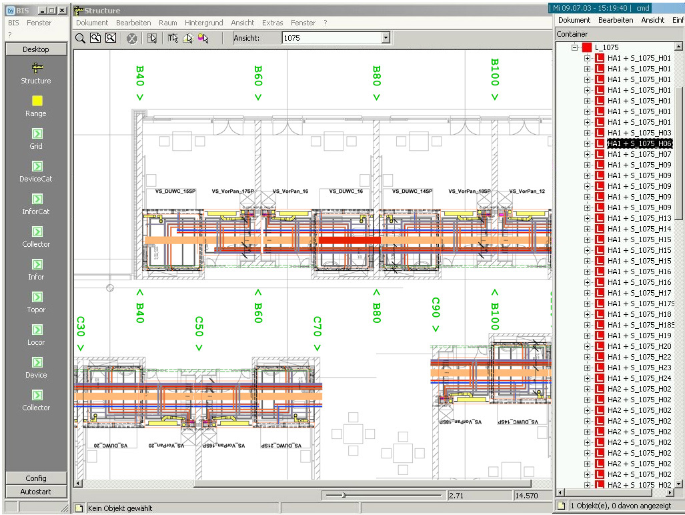Image resolution: width=685 pixels, height=515 pixels.
Task: Select the text pointer tool icon
Action: pos(173,38)
